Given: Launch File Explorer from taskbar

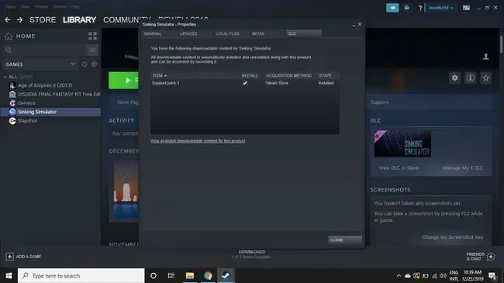Looking at the screenshot, I should click(x=190, y=275).
